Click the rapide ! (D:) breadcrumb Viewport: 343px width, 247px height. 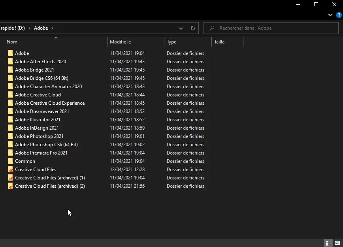pos(13,28)
